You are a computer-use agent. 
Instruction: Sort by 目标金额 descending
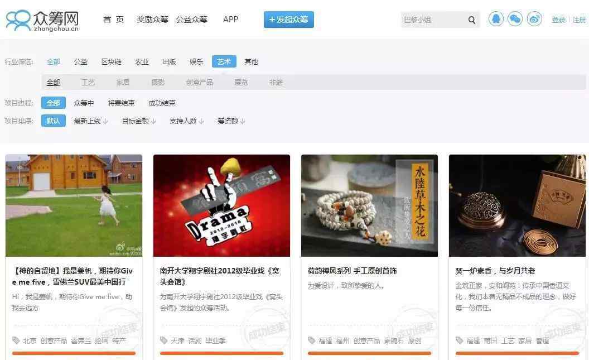pos(139,121)
